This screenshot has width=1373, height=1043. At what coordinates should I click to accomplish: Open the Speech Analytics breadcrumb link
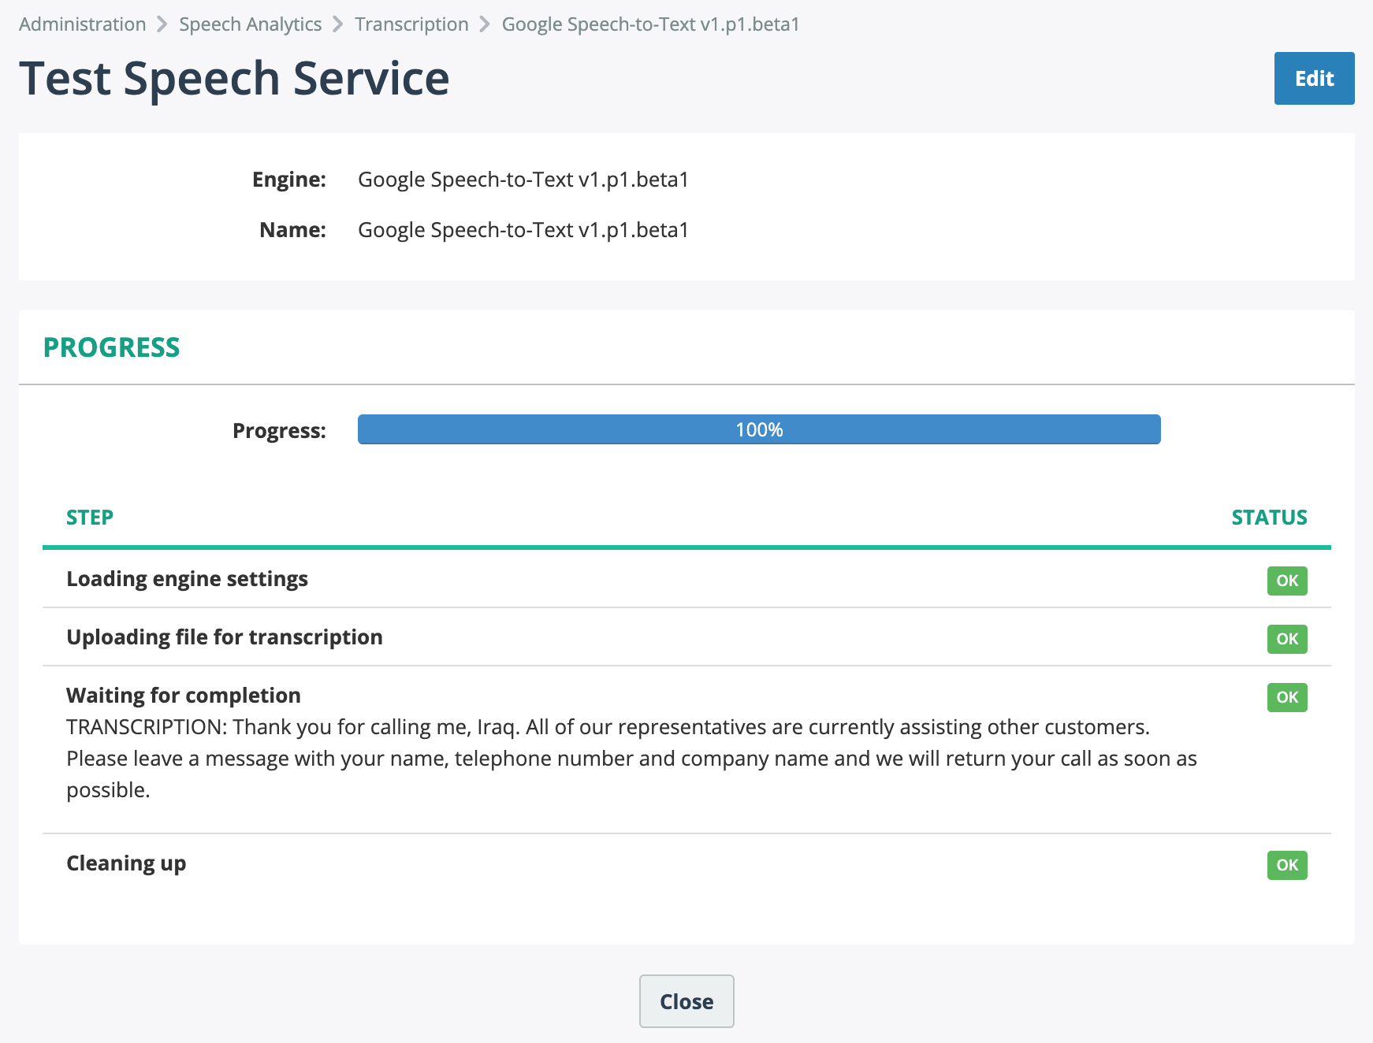tap(251, 24)
